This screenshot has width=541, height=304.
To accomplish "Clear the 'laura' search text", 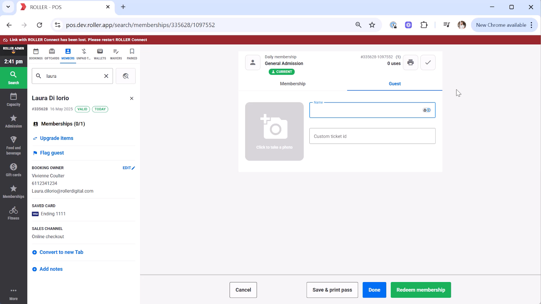I will click(106, 76).
